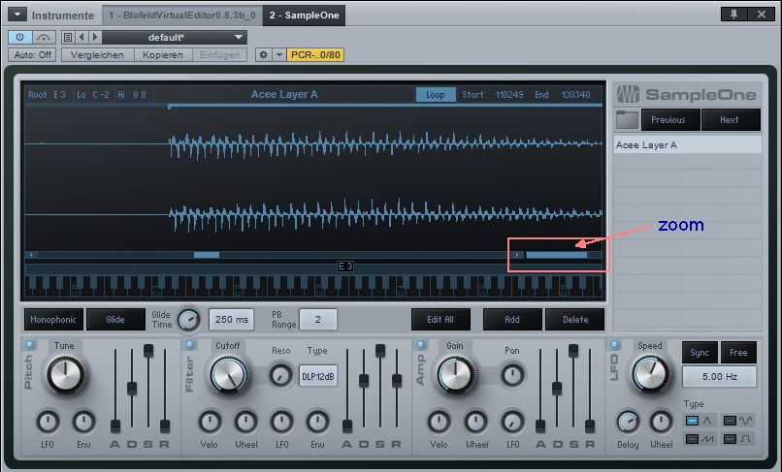Toggle the Monophonic mode button

click(53, 320)
